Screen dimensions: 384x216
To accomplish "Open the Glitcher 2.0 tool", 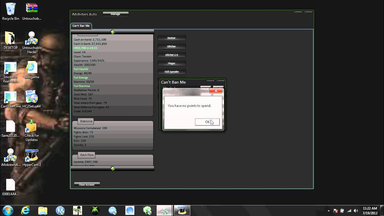I will tap(172, 55).
